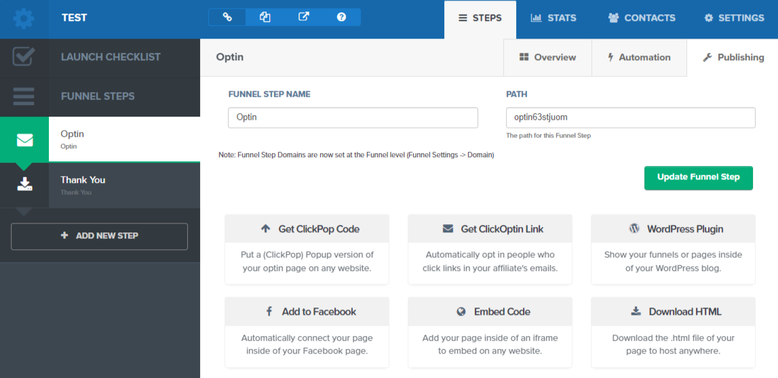This screenshot has height=378, width=778.
Task: Open the external link icon in toolbar
Action: click(304, 17)
